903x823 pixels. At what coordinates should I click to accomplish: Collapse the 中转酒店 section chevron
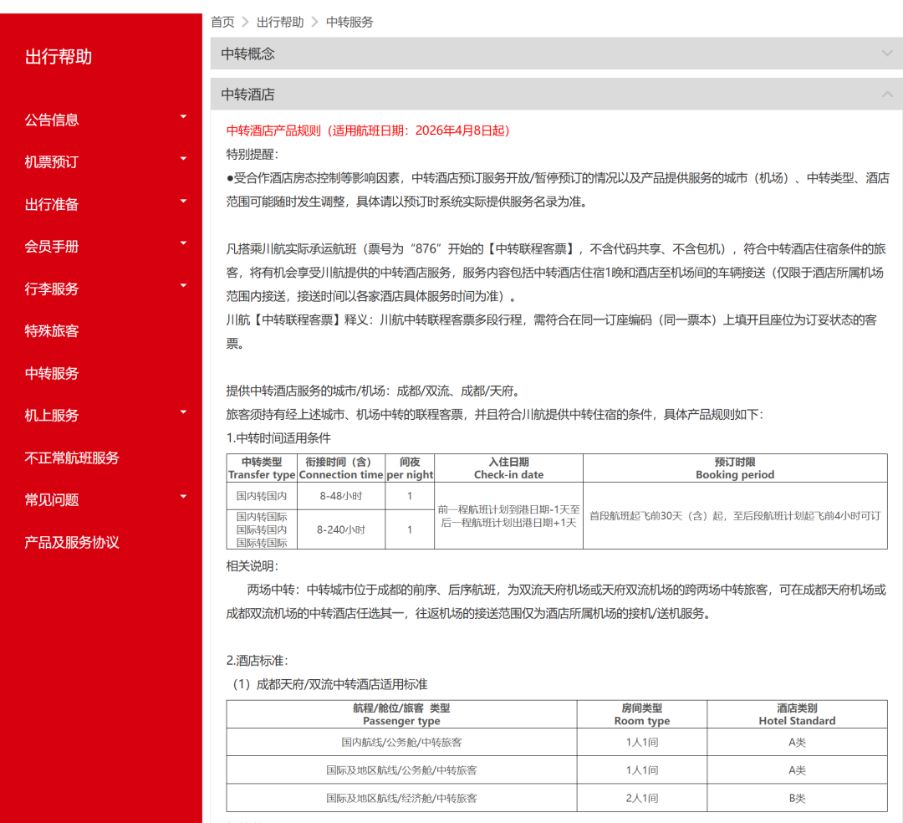(x=887, y=94)
